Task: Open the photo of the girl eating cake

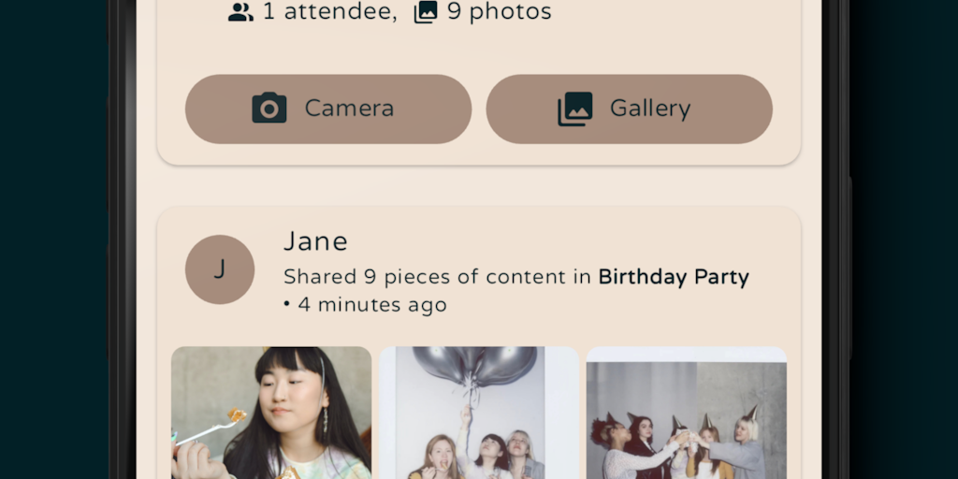Action: coord(271,413)
